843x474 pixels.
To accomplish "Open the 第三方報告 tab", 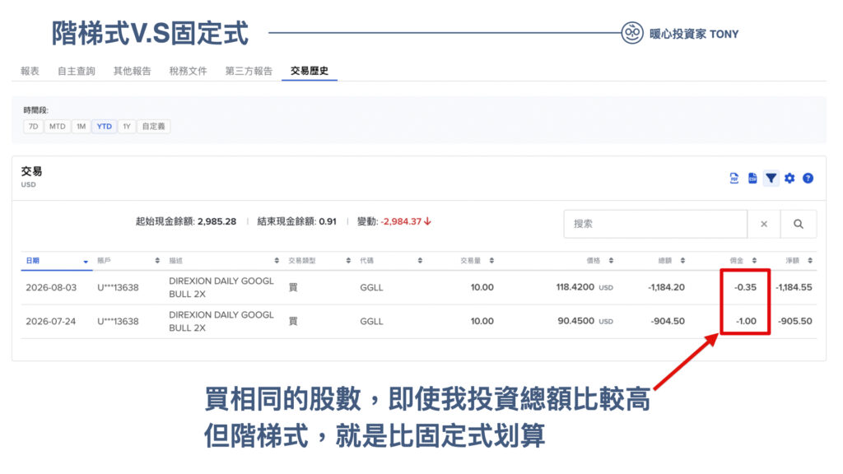I will click(x=249, y=71).
